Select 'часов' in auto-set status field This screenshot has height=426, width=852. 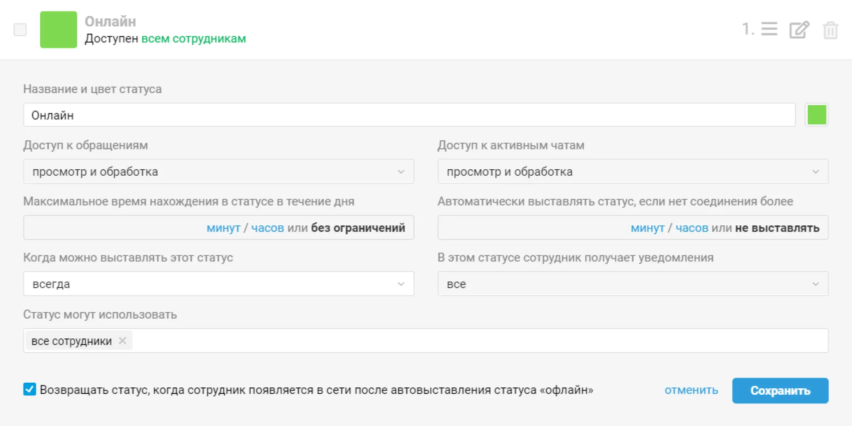(x=692, y=228)
